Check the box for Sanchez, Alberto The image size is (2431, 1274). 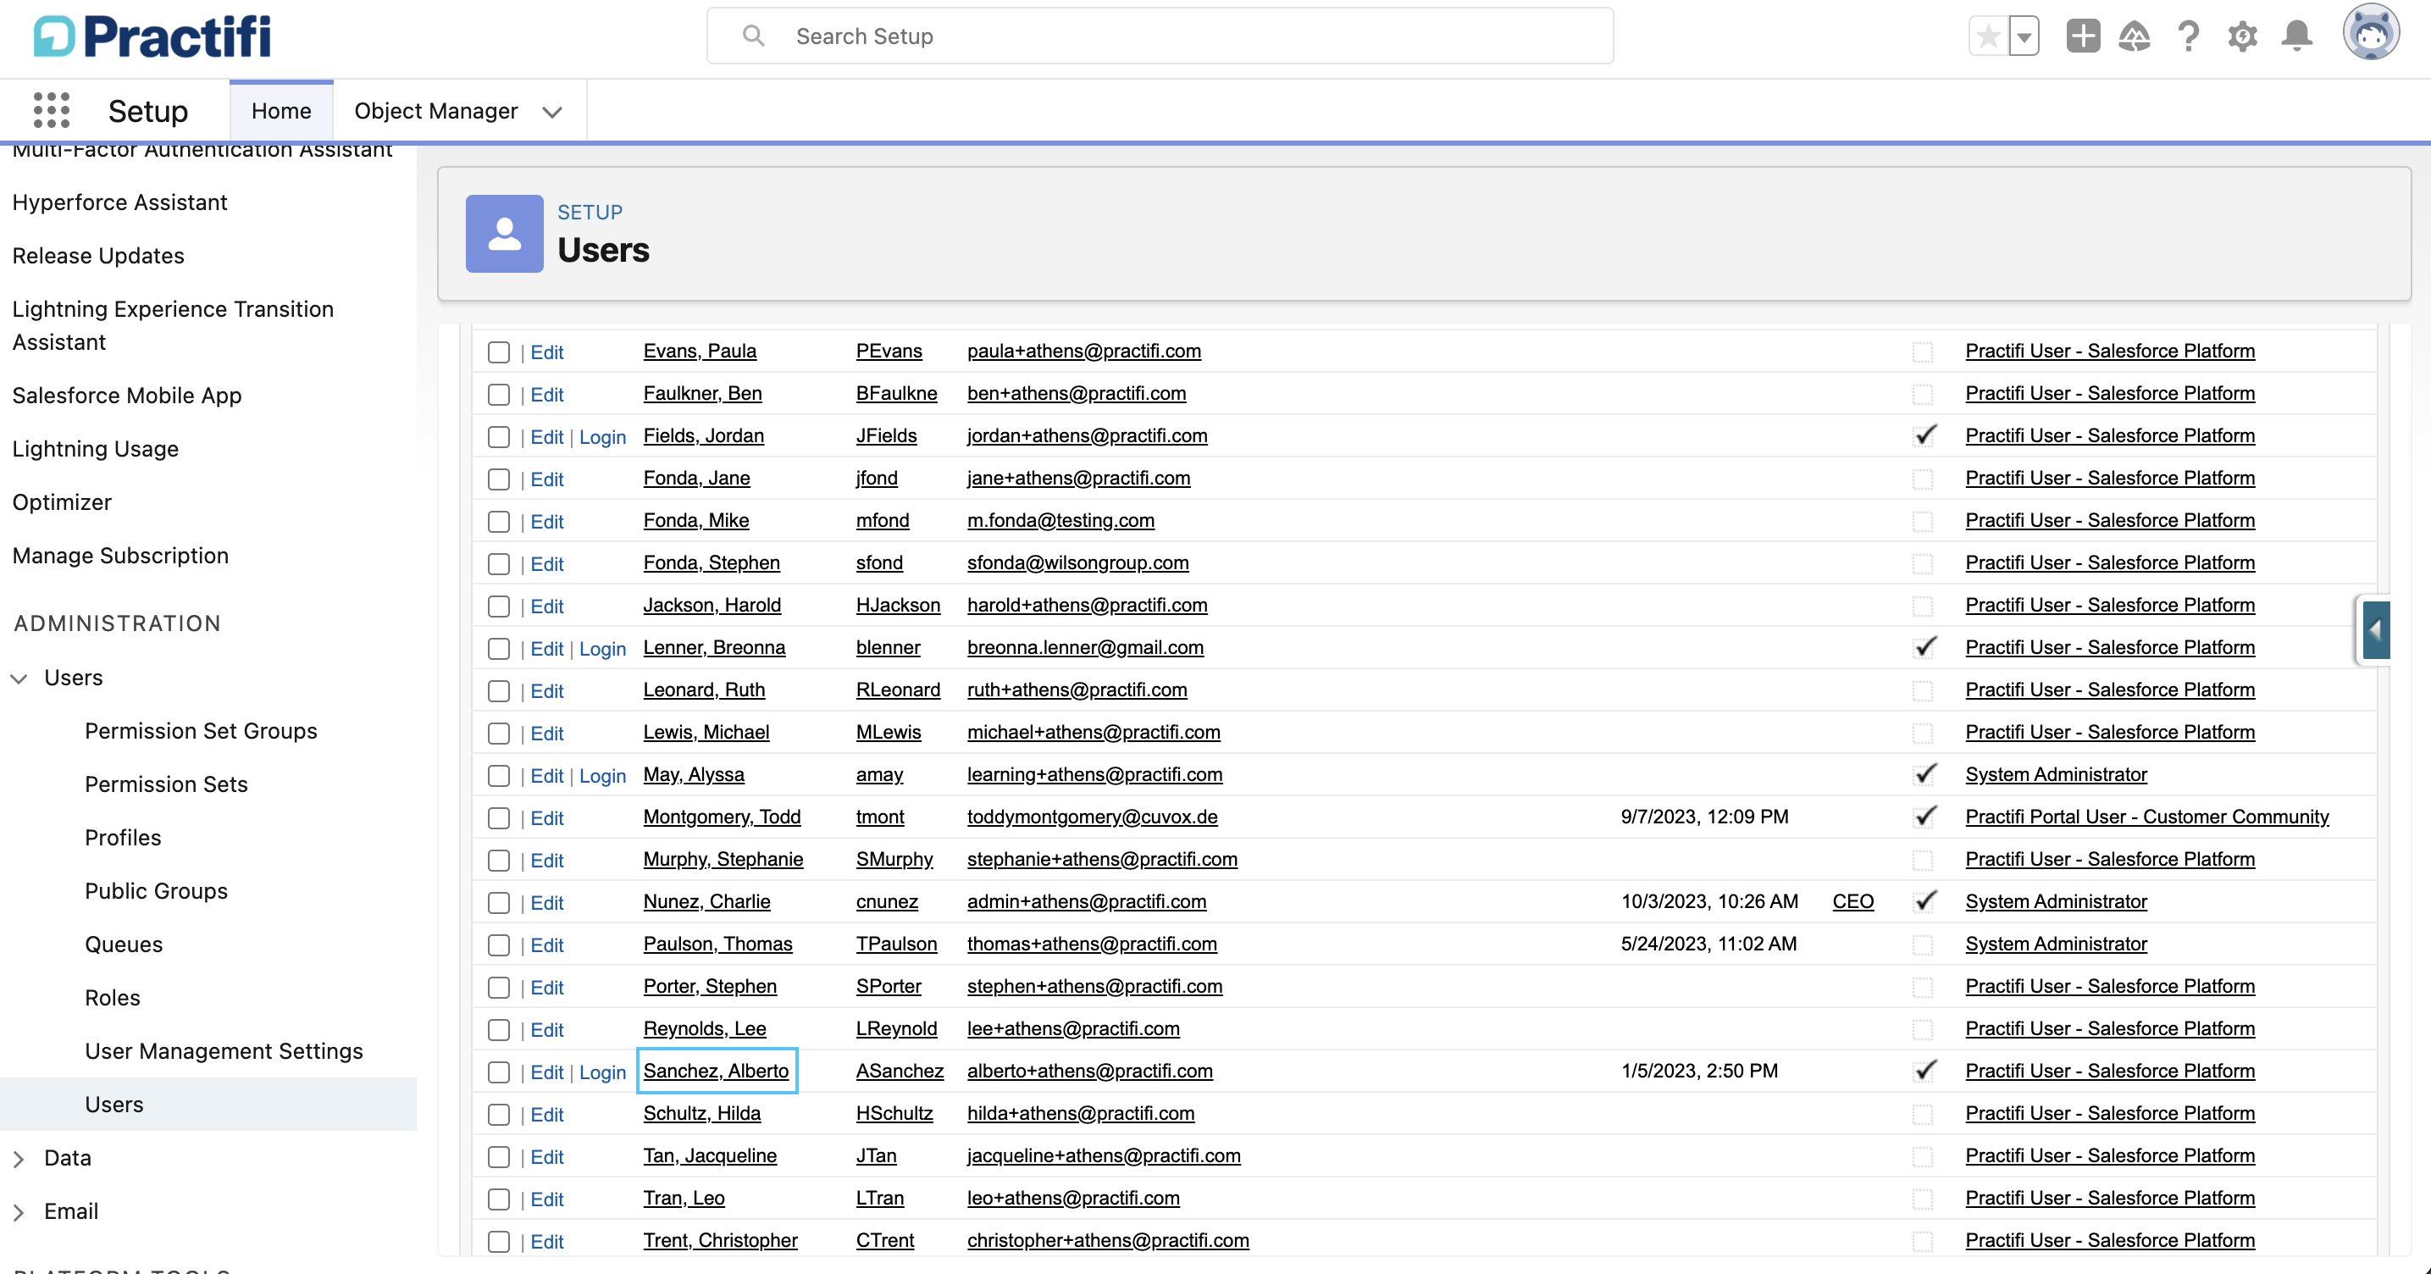click(x=498, y=1072)
